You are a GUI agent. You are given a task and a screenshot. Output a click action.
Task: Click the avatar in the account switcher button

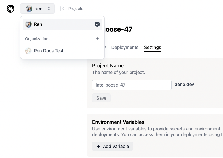[29, 9]
